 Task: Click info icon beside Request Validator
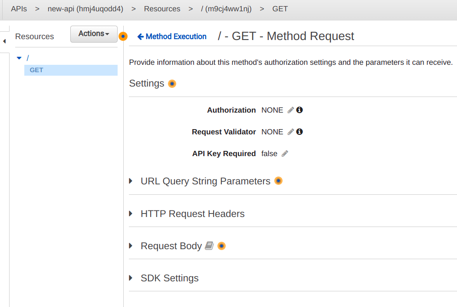point(299,132)
